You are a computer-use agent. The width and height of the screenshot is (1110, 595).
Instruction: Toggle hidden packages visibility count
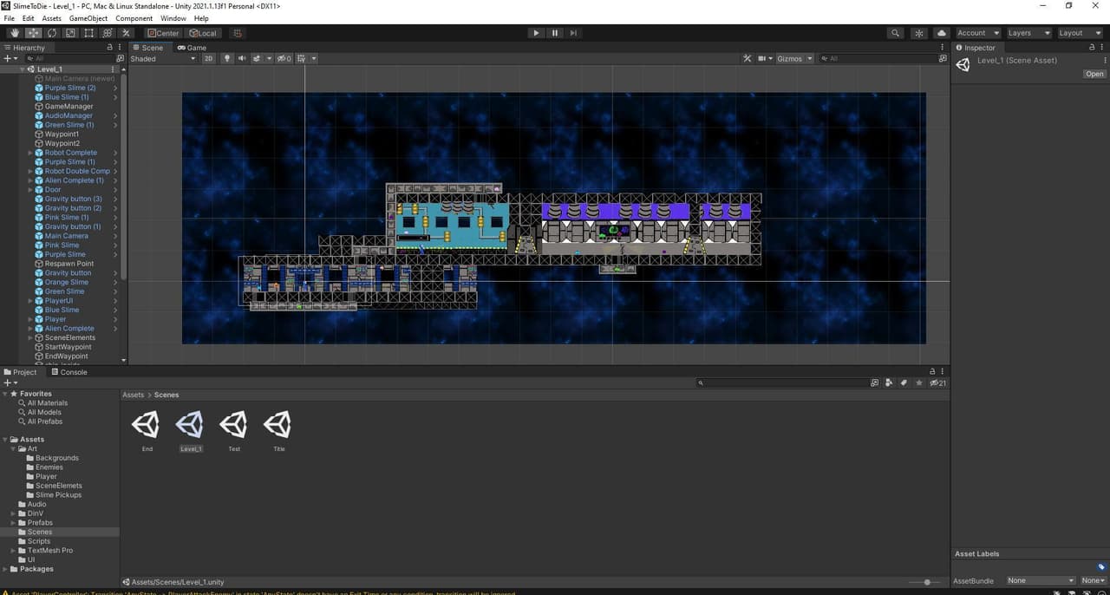click(937, 382)
